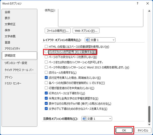The image size is (153, 135).
Task: Click the ファイルの場所 button
Action: [58, 31]
